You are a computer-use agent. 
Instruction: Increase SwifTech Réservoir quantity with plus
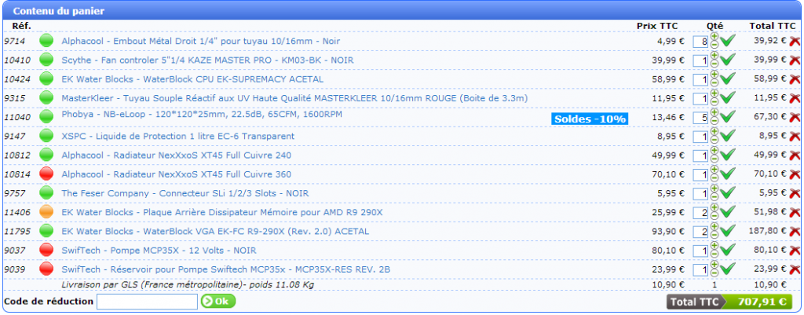point(714,266)
